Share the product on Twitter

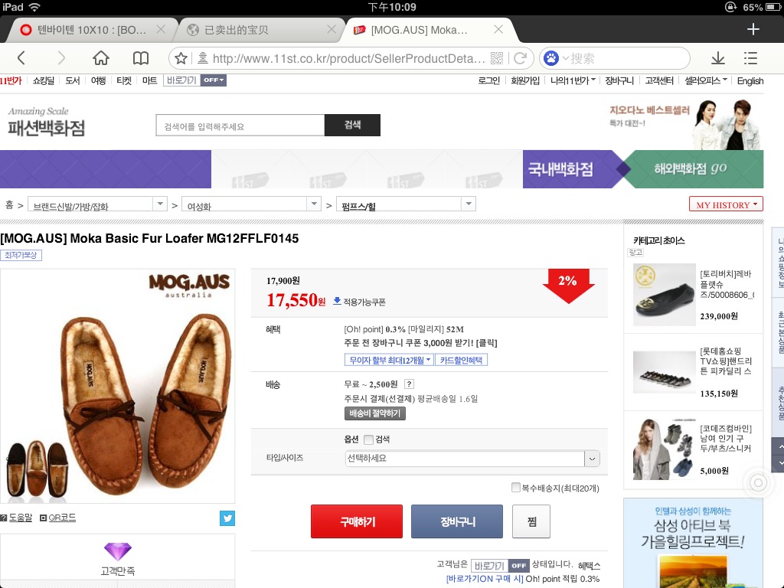pyautogui.click(x=227, y=518)
